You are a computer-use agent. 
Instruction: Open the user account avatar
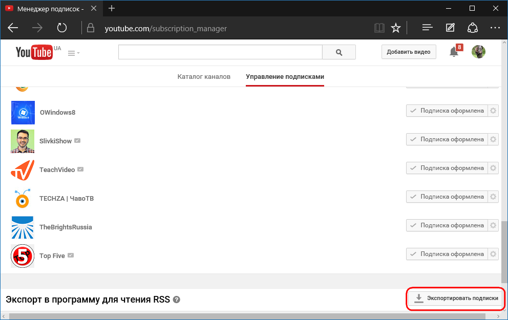(x=478, y=52)
